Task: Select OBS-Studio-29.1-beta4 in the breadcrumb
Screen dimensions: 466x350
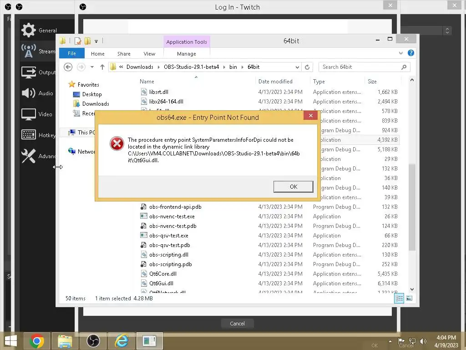Action: click(x=192, y=67)
